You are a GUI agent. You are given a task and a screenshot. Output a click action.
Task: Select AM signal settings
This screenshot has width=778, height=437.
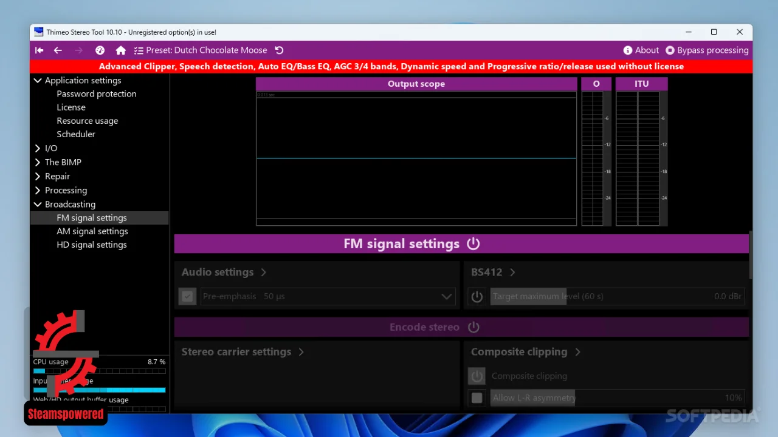click(92, 231)
